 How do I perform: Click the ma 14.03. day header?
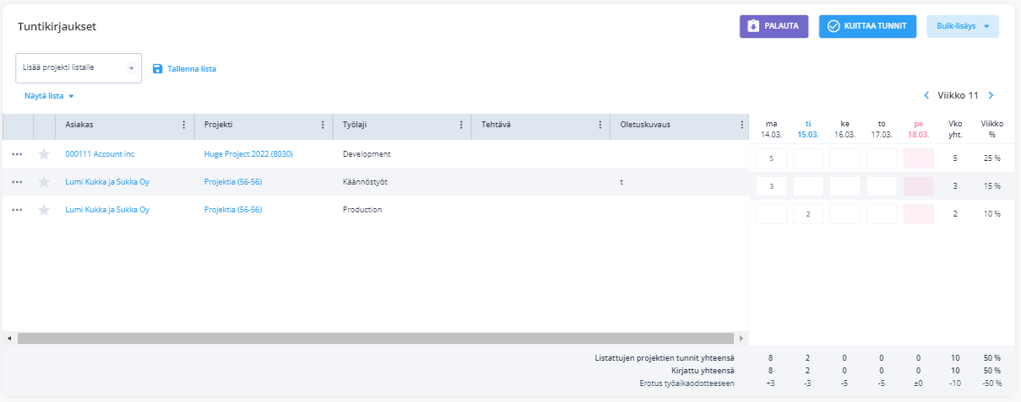point(771,128)
